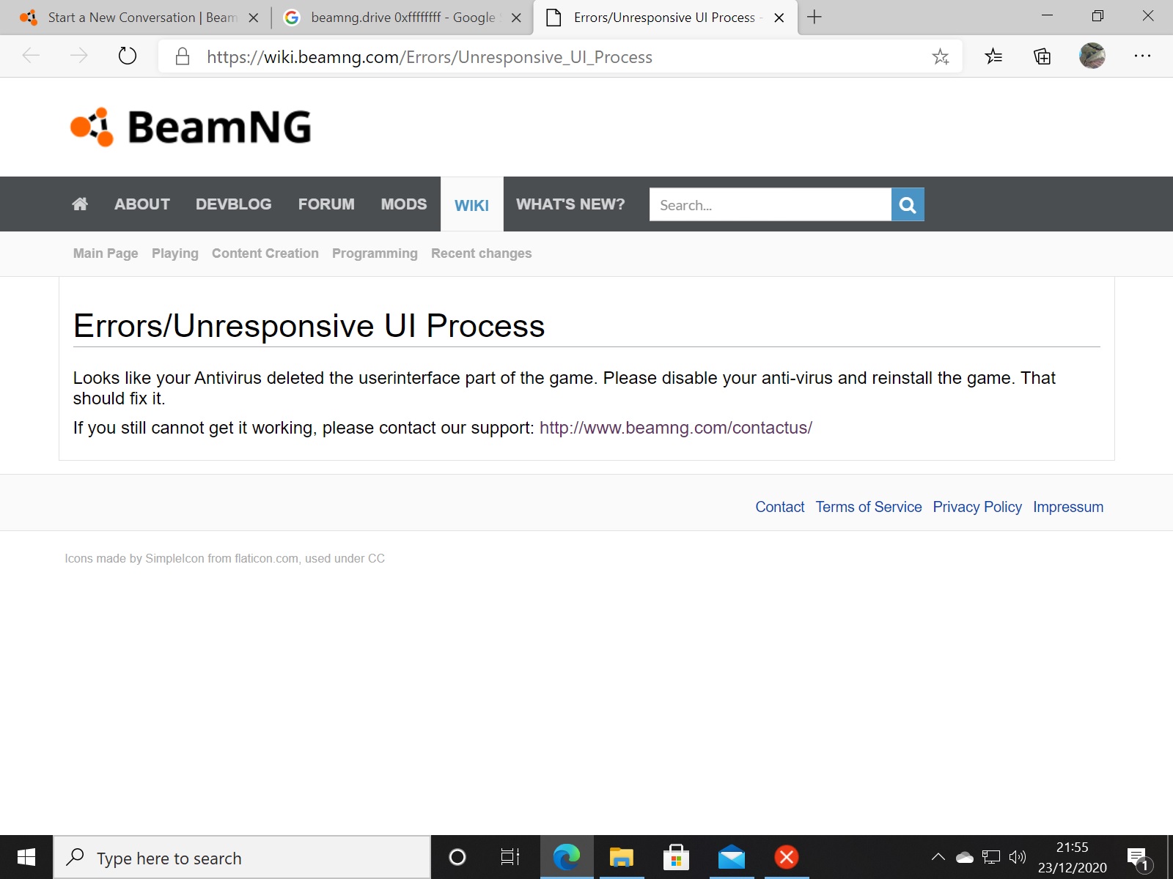The width and height of the screenshot is (1173, 879).
Task: Open the Playing wiki section
Action: tap(175, 253)
